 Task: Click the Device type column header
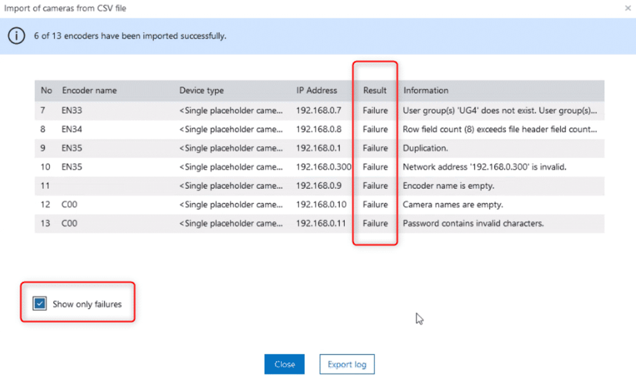coord(201,90)
